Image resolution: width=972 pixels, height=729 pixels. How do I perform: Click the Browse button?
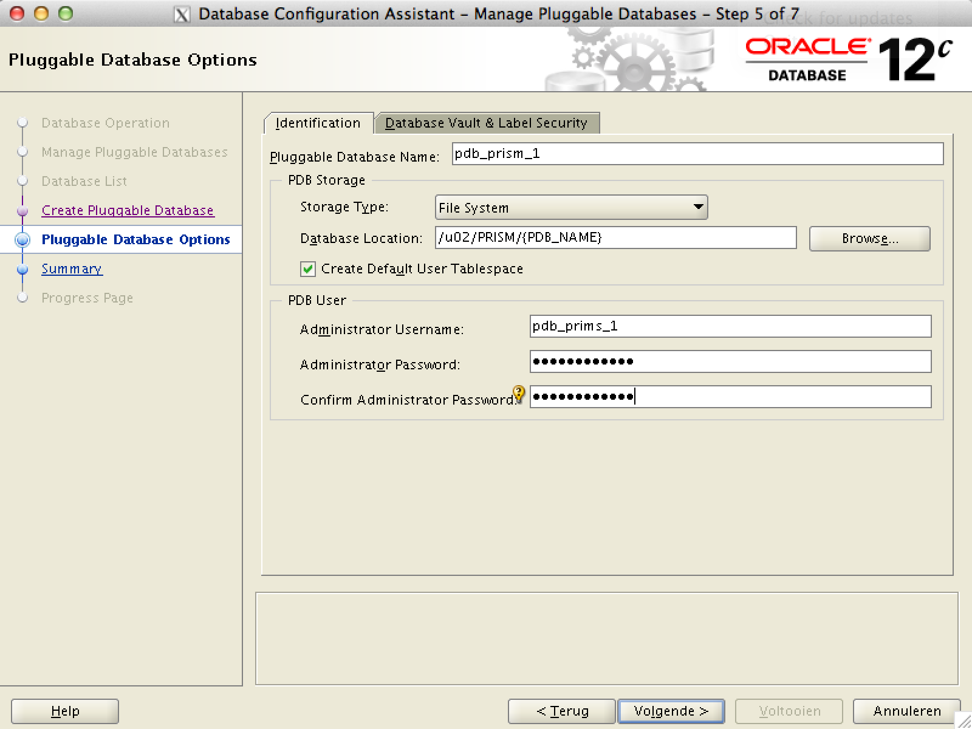[869, 239]
